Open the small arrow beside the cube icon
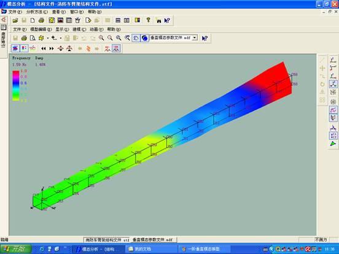This screenshot has height=254, width=339. [x=47, y=38]
